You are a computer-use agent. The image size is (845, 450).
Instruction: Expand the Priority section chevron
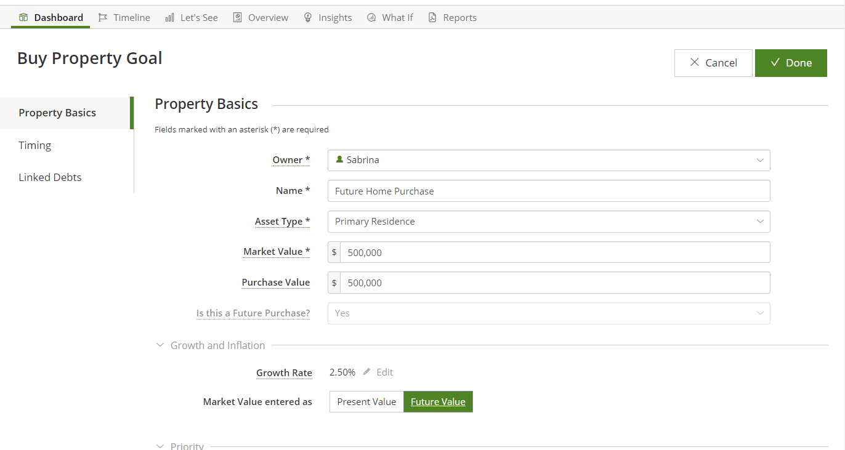coord(160,446)
